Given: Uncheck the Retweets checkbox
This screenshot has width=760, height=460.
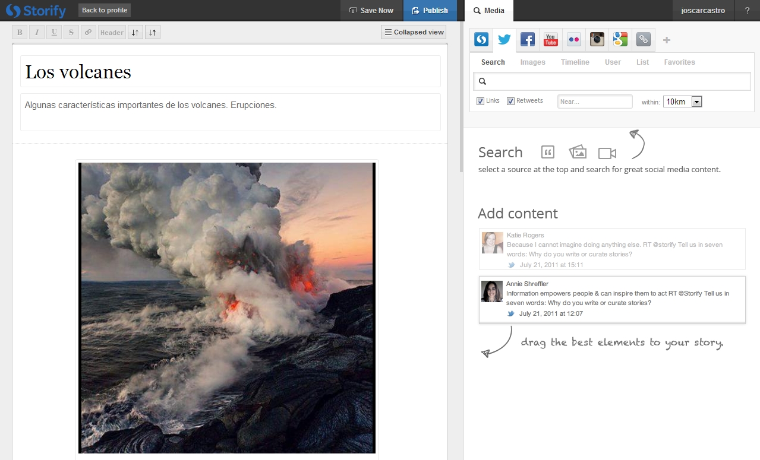Looking at the screenshot, I should 511,101.
